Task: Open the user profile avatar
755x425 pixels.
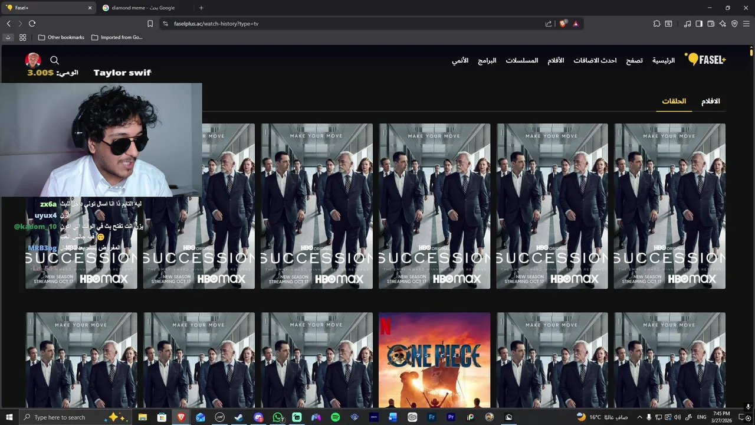Action: [x=33, y=60]
